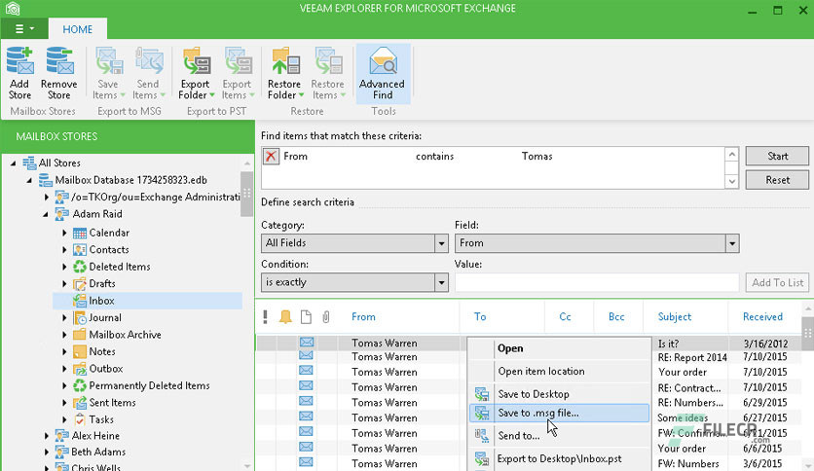
Task: Click the Restore Items icon
Action: pos(328,60)
